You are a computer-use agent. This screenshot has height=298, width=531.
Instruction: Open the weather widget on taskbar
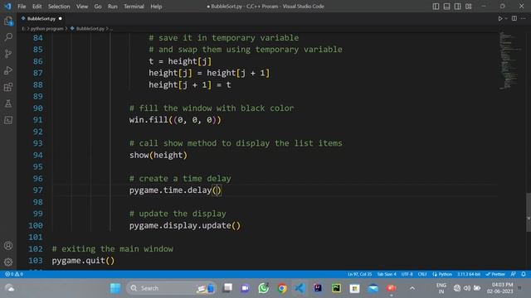[x=10, y=288]
